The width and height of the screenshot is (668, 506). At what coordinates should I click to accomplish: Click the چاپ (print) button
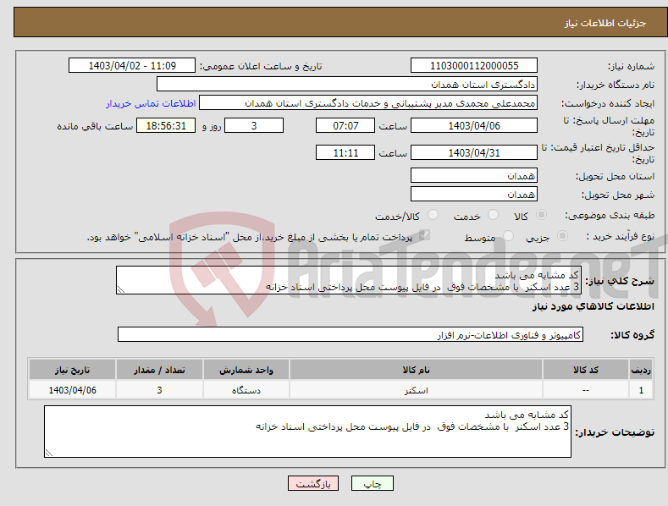tap(372, 483)
